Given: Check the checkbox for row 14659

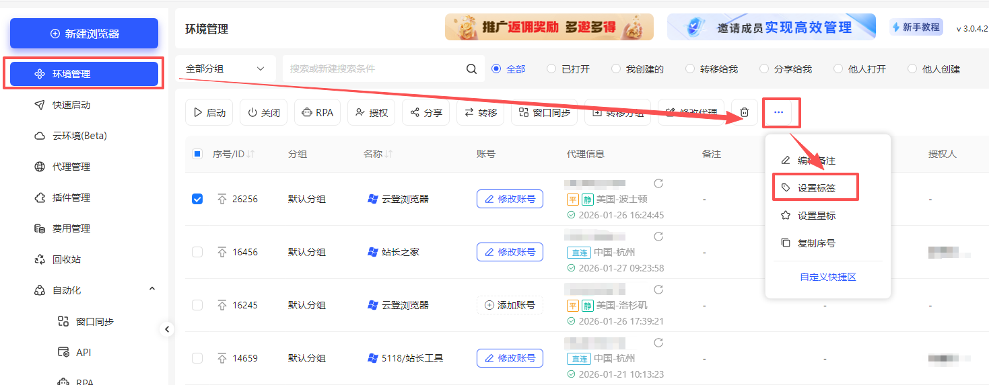Looking at the screenshot, I should click(x=197, y=358).
